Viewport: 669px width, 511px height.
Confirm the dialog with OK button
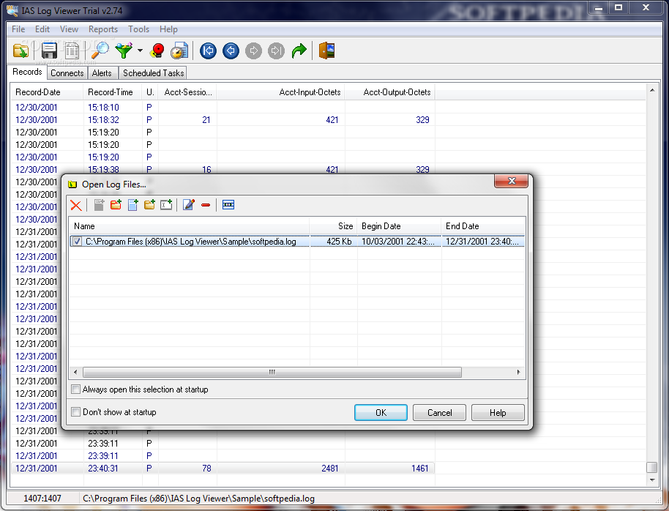(381, 412)
